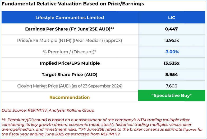Select the "Price/EPS Multiple (NTM)" peer median label
Image resolution: width=207 pixels, height=139 pixels.
tap(70, 40)
